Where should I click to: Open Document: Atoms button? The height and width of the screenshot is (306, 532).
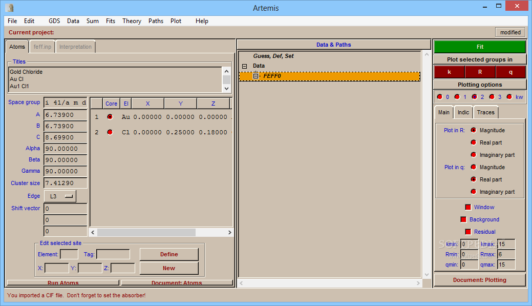177,282
